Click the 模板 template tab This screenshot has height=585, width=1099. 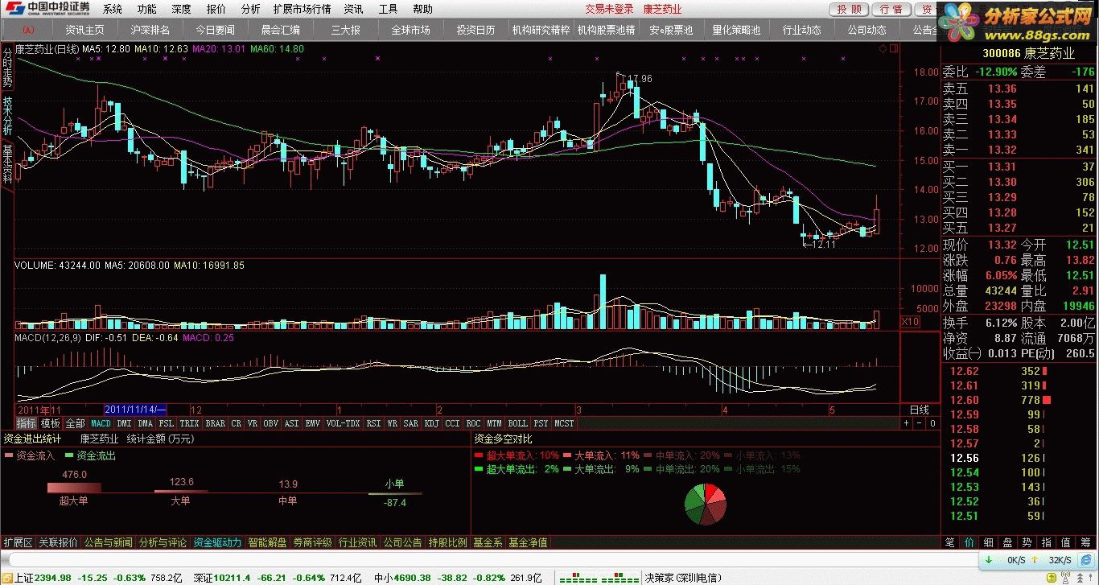(51, 422)
